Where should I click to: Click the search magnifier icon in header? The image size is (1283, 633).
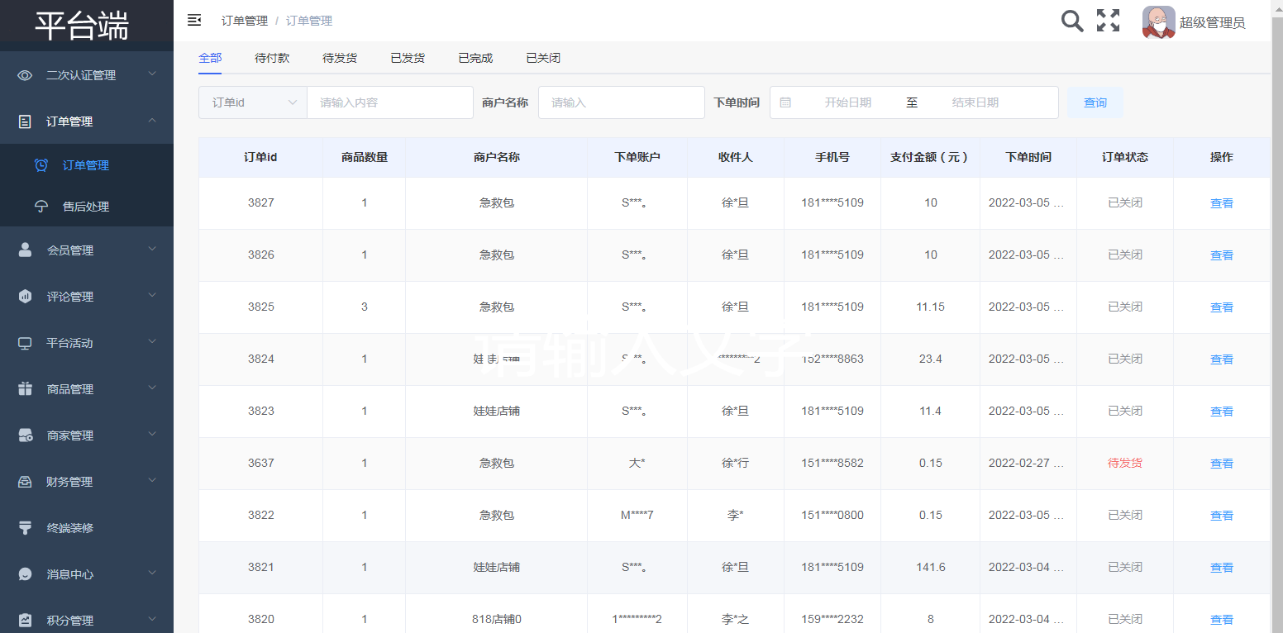tap(1071, 21)
